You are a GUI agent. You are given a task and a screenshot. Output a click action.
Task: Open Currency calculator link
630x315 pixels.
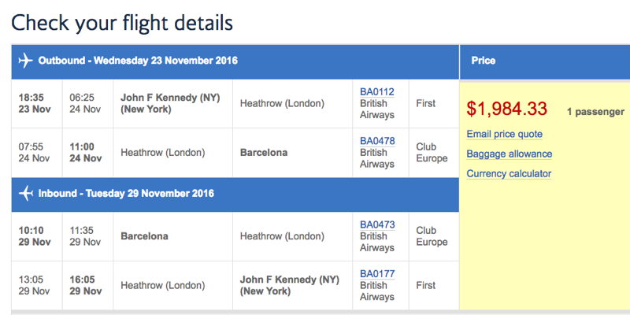pyautogui.click(x=509, y=173)
